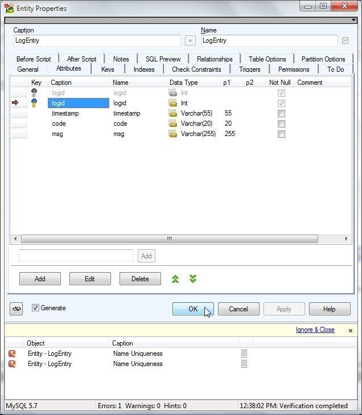Toggle Not Null for first greyed logid row
Image resolution: width=362 pixels, height=415 pixels.
(281, 93)
